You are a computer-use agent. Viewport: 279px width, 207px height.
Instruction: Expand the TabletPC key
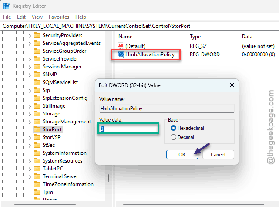30,169
